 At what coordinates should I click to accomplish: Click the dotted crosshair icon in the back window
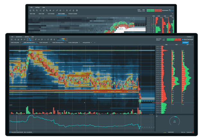point(64,11)
